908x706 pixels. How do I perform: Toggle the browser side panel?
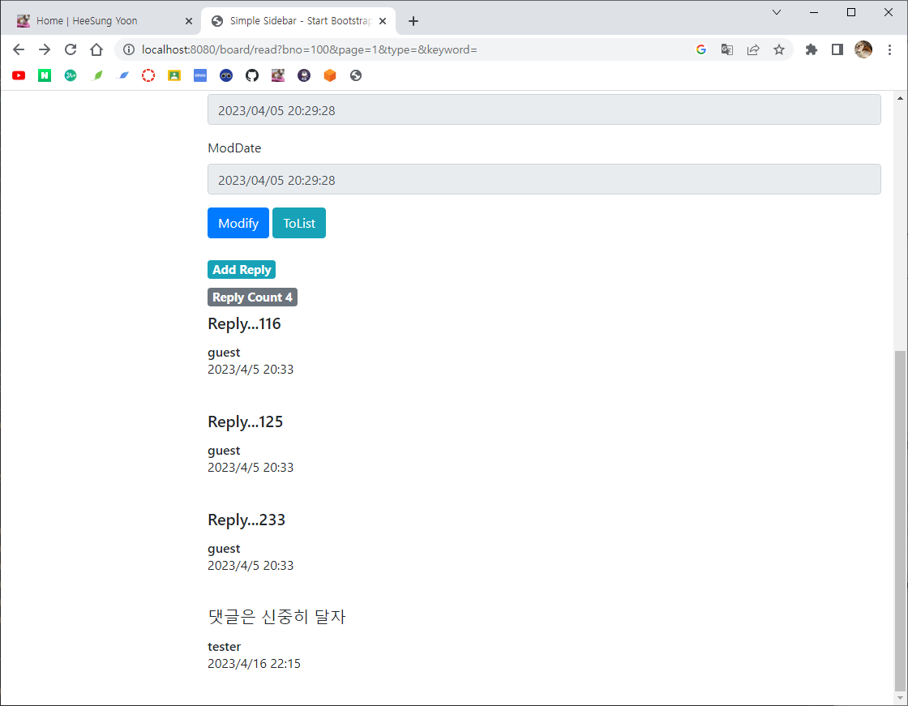tap(837, 49)
